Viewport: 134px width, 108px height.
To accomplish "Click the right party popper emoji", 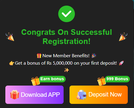I will pos(123,37).
